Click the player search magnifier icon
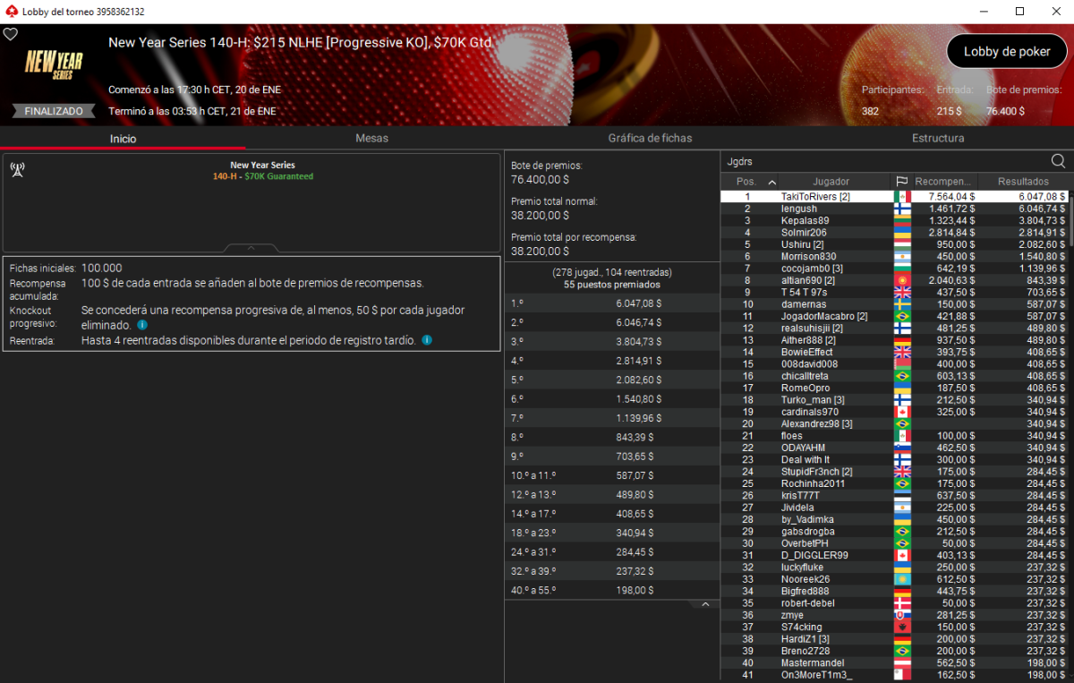 coord(1058,161)
